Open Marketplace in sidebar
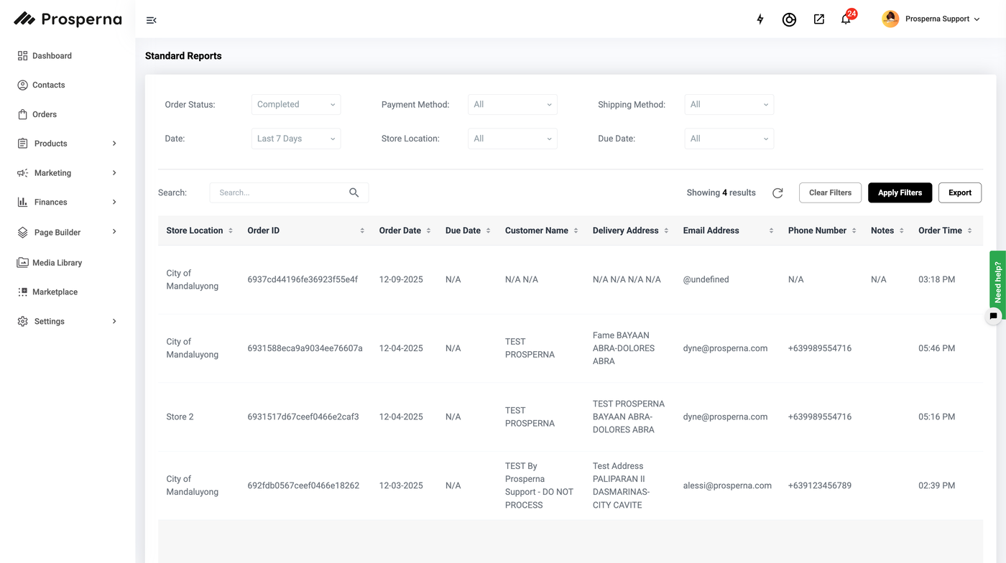The height and width of the screenshot is (563, 1006). (x=55, y=292)
